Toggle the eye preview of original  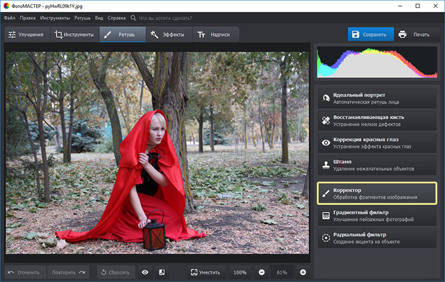click(x=145, y=273)
